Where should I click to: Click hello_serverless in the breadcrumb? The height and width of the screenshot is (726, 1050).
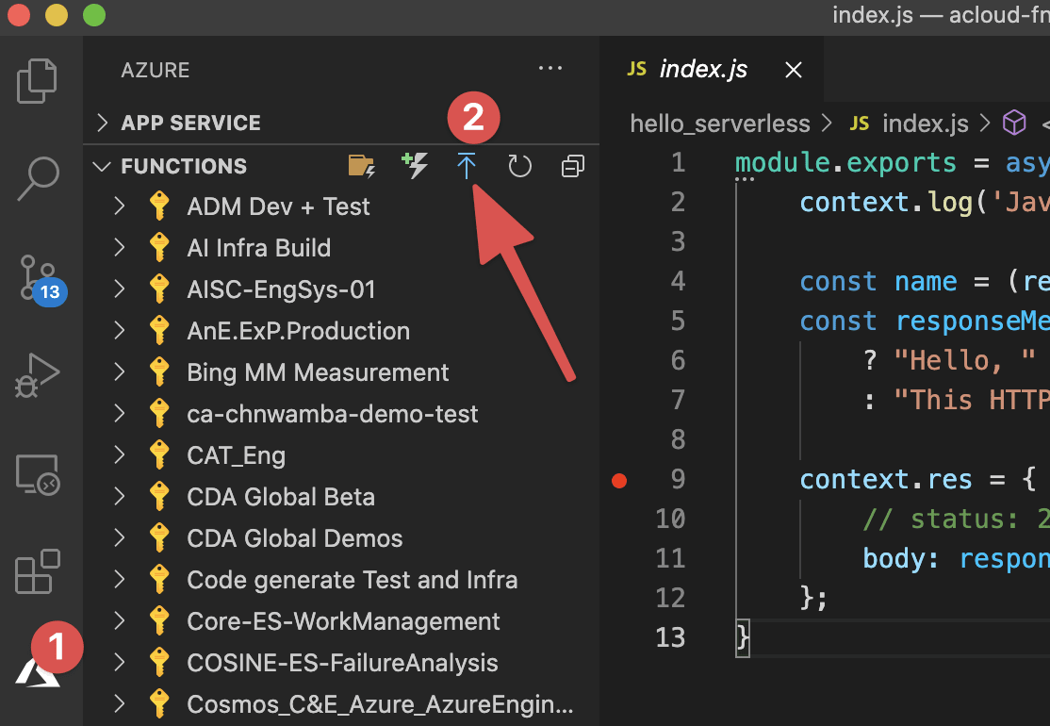720,124
